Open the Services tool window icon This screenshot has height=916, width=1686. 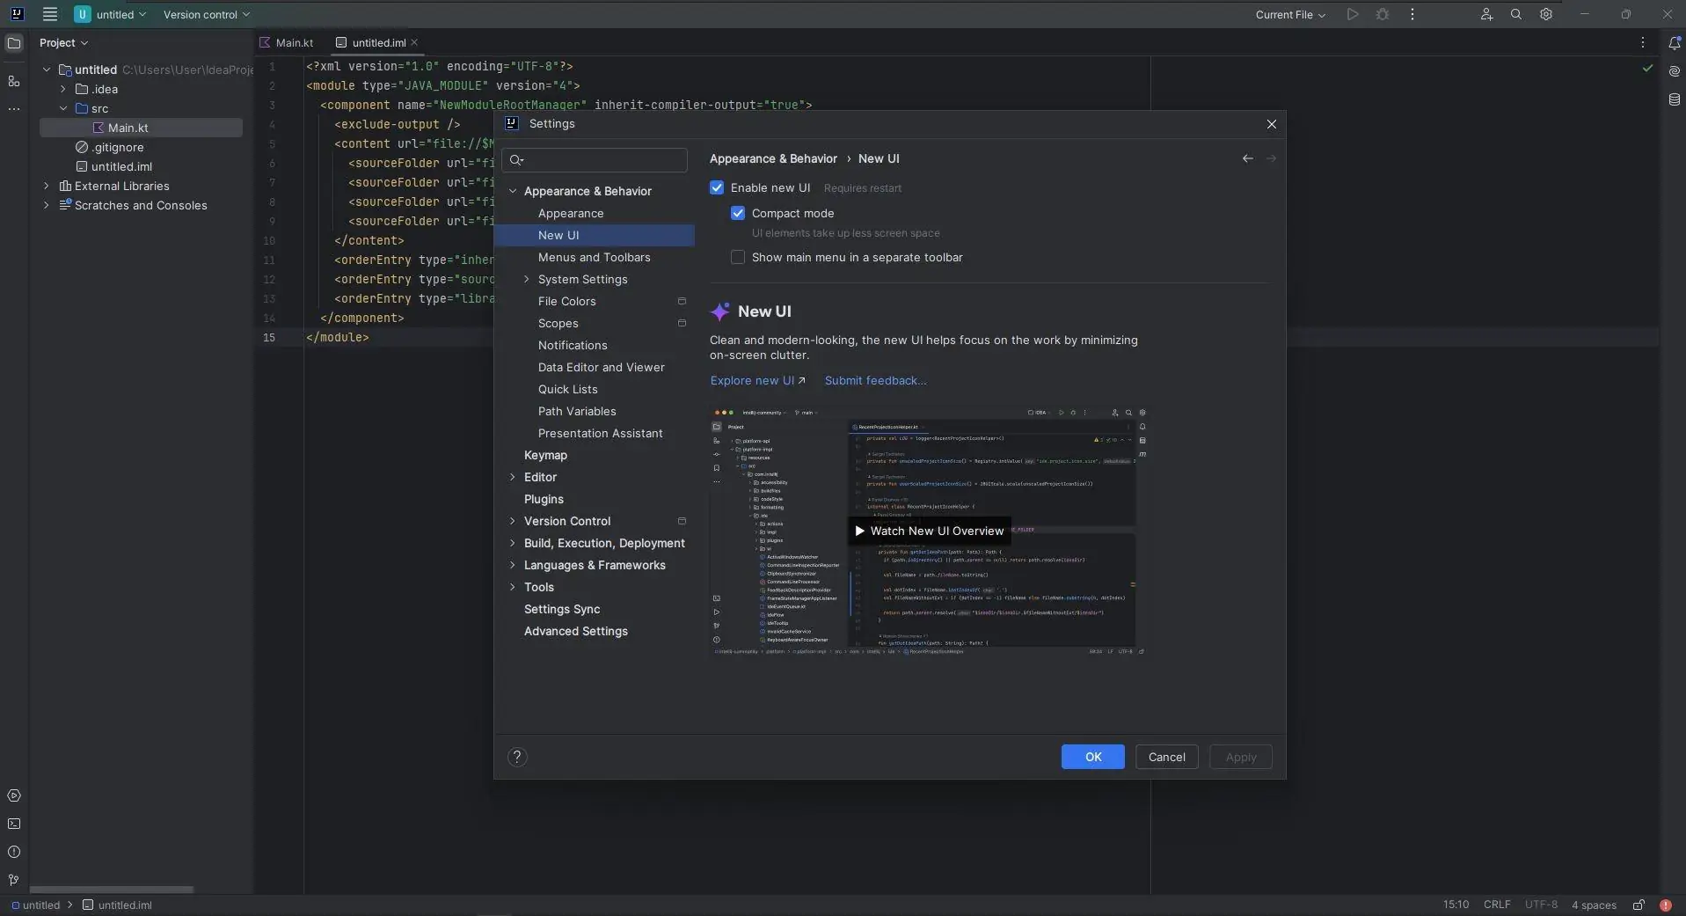pyautogui.click(x=14, y=795)
